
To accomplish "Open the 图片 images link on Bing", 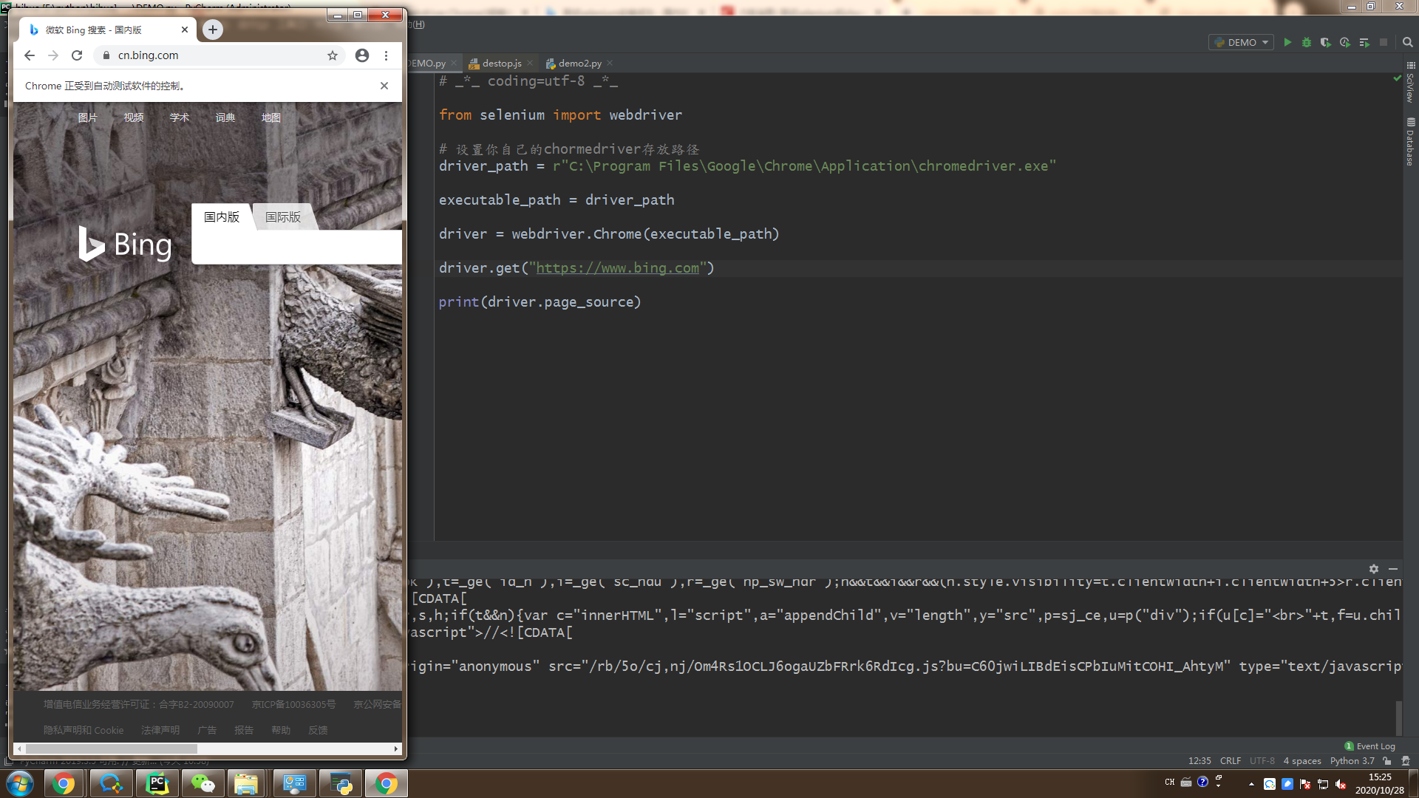I will [88, 117].
